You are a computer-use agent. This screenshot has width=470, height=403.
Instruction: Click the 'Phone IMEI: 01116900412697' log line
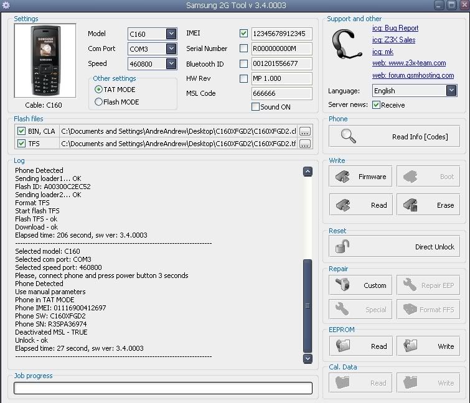pyautogui.click(x=60, y=308)
